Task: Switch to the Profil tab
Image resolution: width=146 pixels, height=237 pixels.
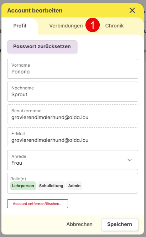Action: pos(20,26)
